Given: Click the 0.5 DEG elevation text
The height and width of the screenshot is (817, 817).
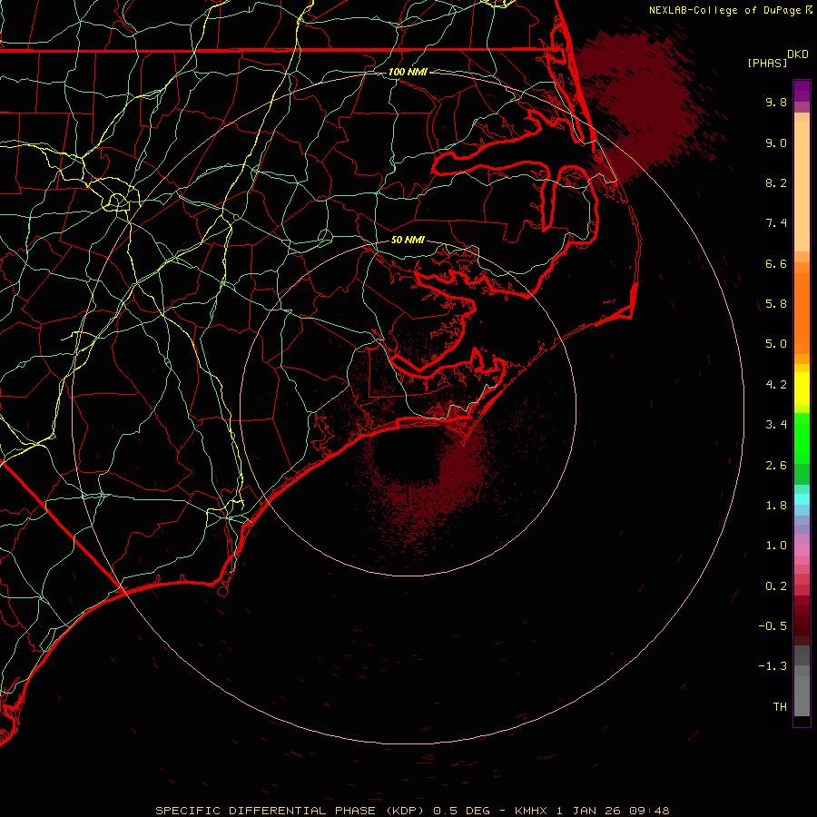Looking at the screenshot, I should [462, 811].
